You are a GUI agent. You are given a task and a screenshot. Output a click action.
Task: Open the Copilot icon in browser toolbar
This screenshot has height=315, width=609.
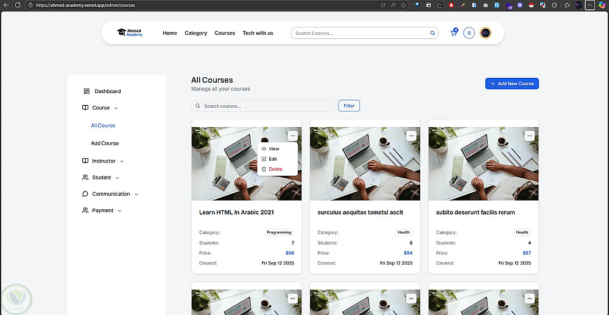pyautogui.click(x=602, y=5)
